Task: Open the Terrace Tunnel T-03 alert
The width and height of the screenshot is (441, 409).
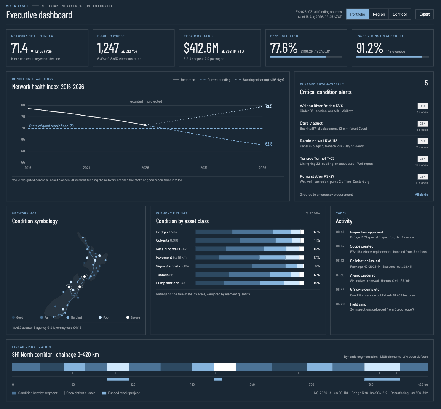Action: [x=364, y=162]
